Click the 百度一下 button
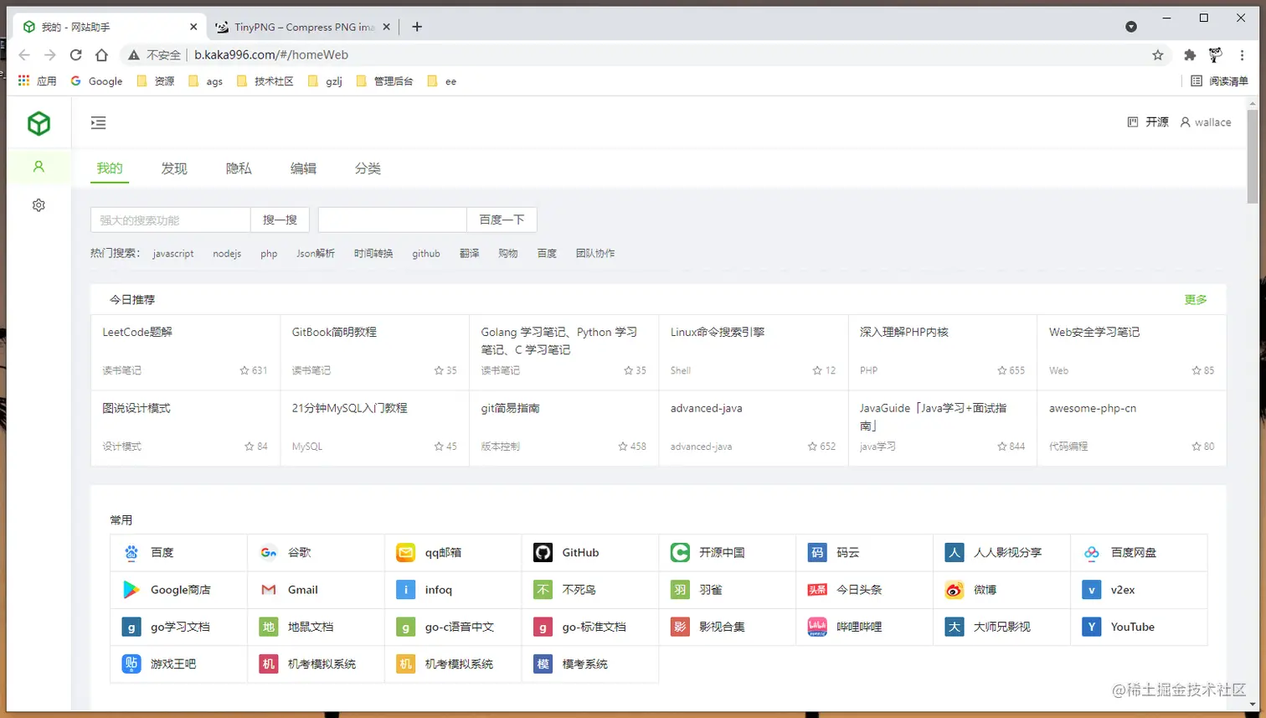 pyautogui.click(x=502, y=220)
